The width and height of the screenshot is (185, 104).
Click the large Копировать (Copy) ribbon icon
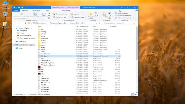[35, 14]
